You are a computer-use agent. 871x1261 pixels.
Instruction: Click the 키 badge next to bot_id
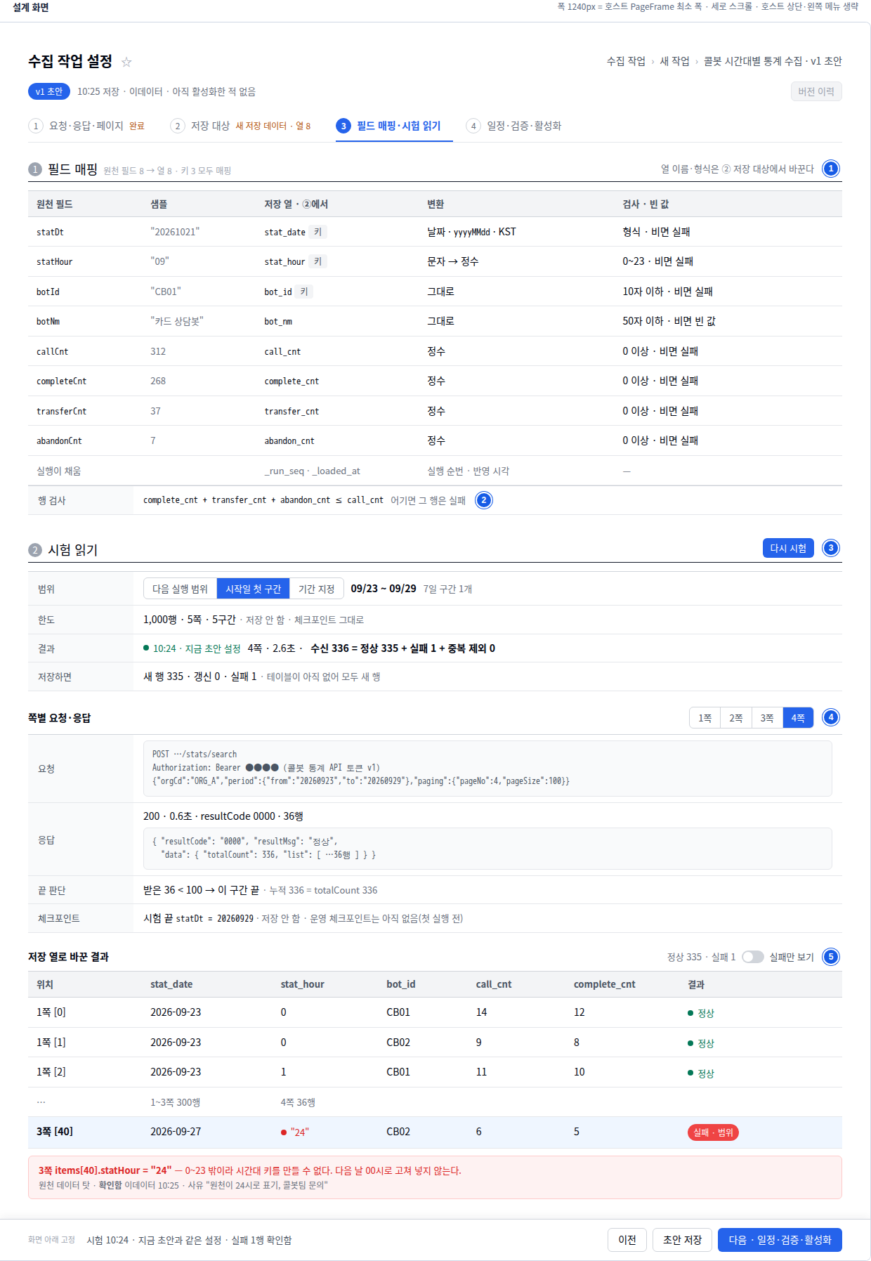(304, 292)
